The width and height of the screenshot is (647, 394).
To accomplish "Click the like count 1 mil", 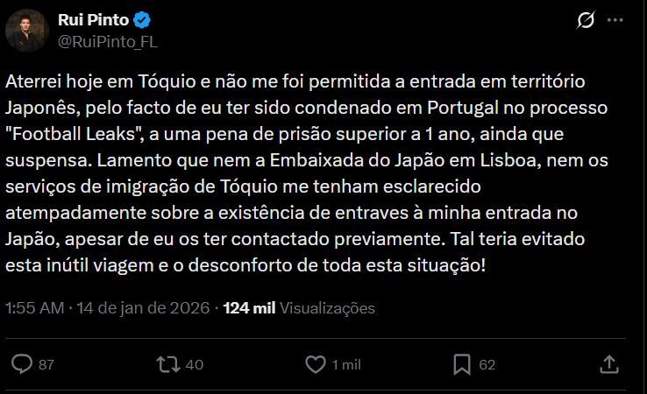I will pos(346,365).
